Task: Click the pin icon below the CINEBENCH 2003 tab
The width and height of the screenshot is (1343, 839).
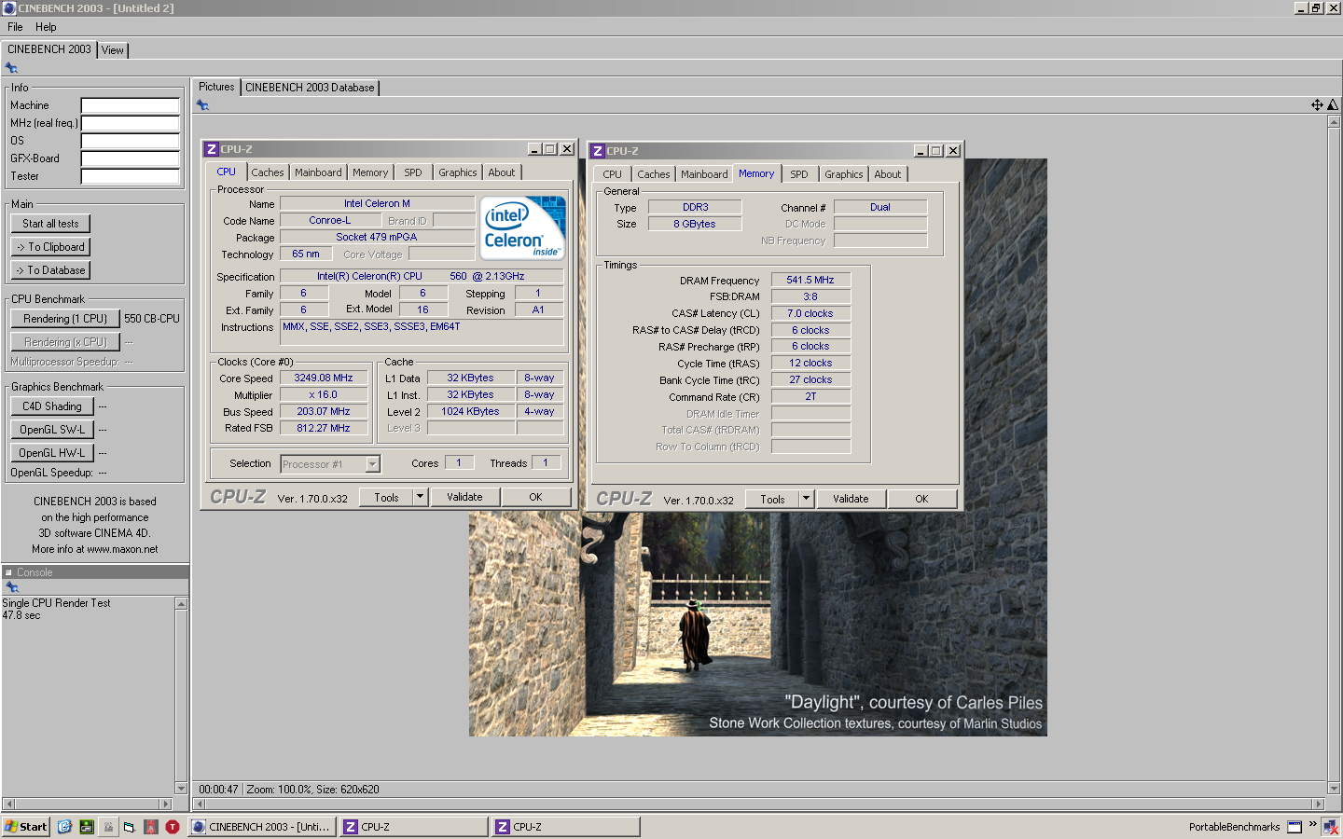Action: point(11,68)
